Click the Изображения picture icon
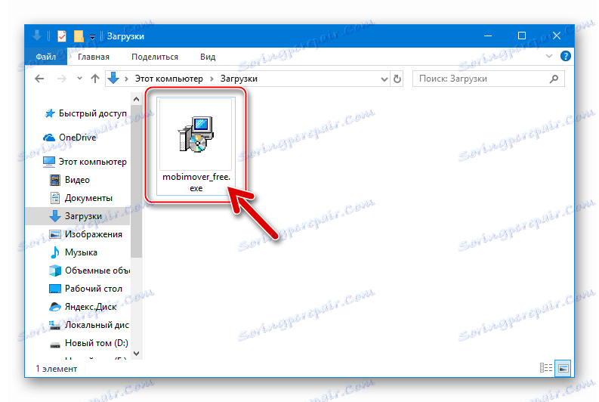This screenshot has height=402, width=599. pyautogui.click(x=55, y=234)
